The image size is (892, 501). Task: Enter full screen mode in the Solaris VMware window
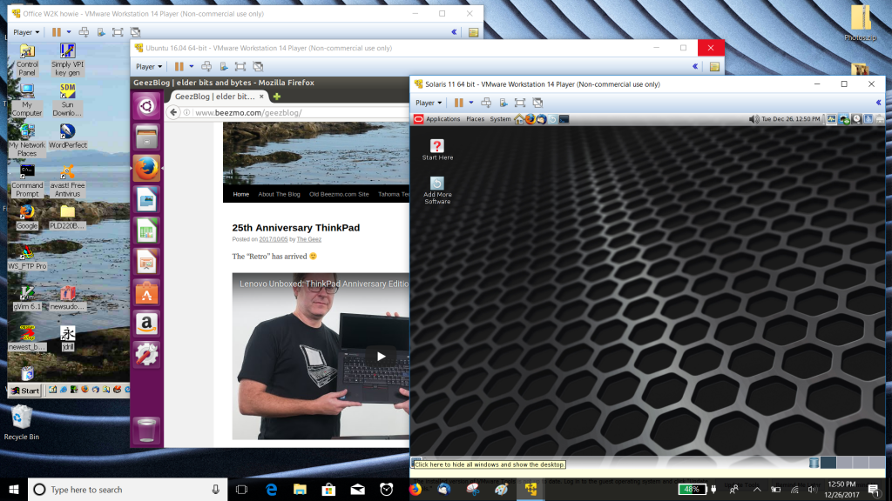point(520,103)
